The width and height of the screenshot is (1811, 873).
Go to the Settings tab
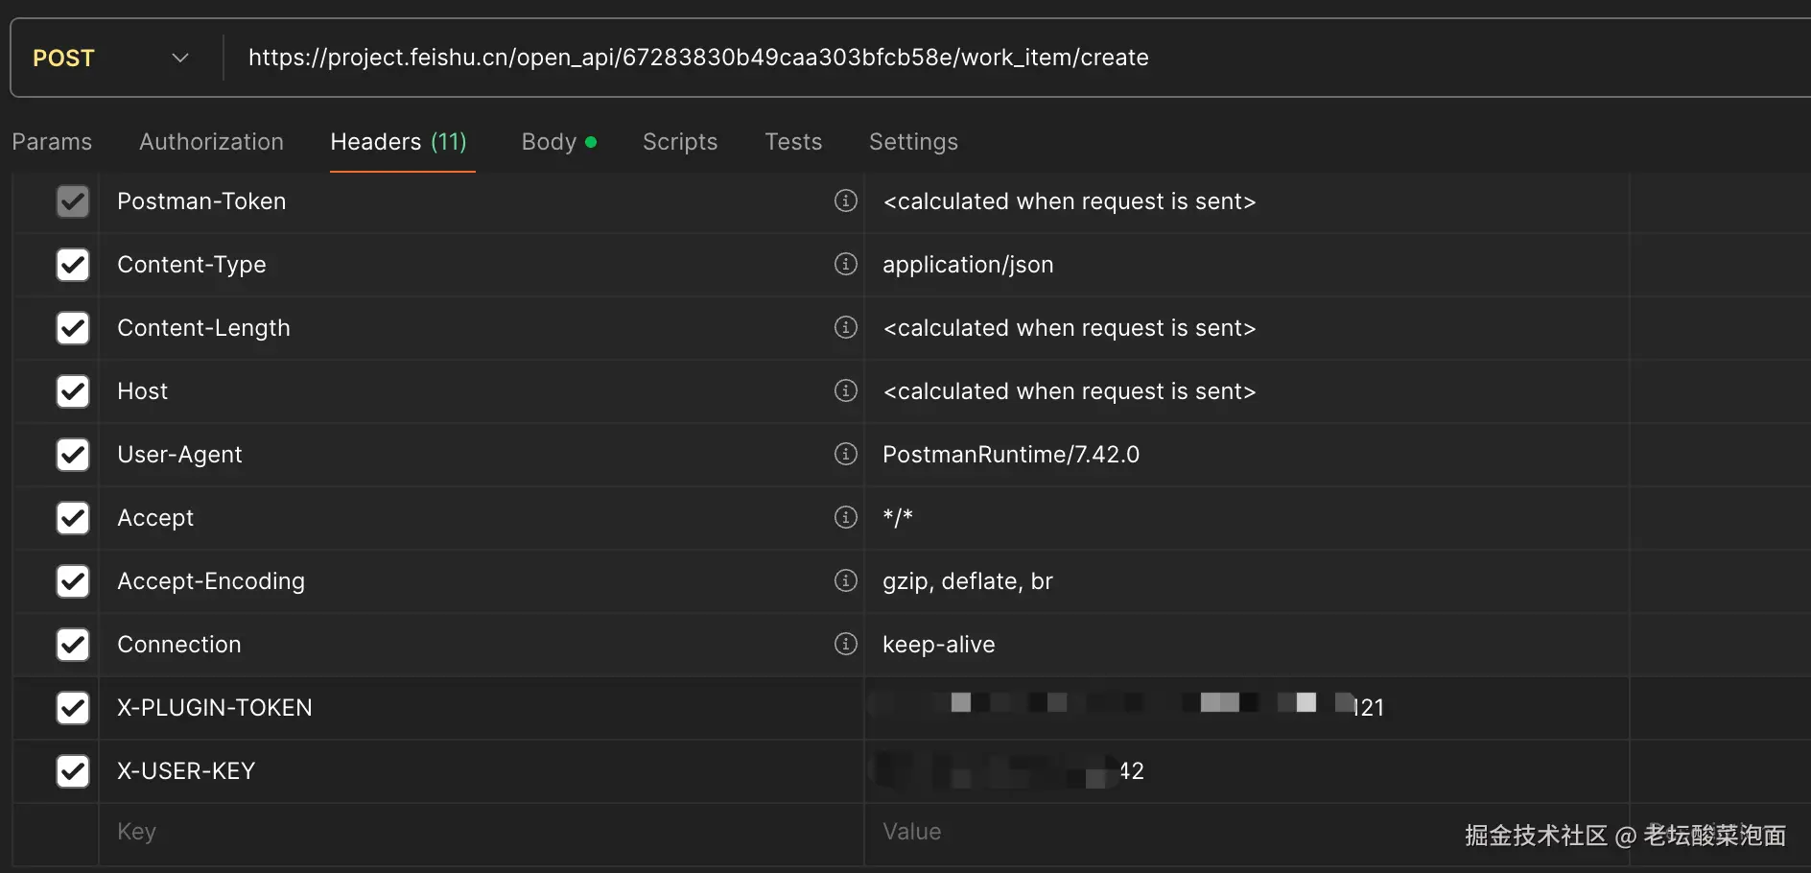912,142
